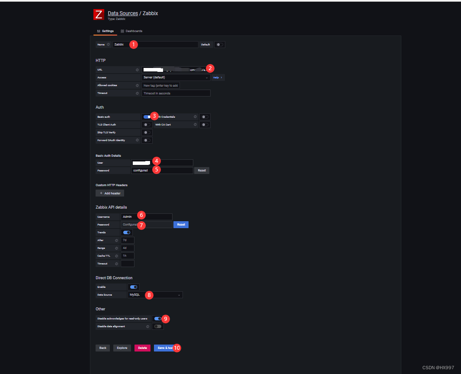461x374 pixels.
Task: Toggle the Default data source switch
Action: point(220,45)
